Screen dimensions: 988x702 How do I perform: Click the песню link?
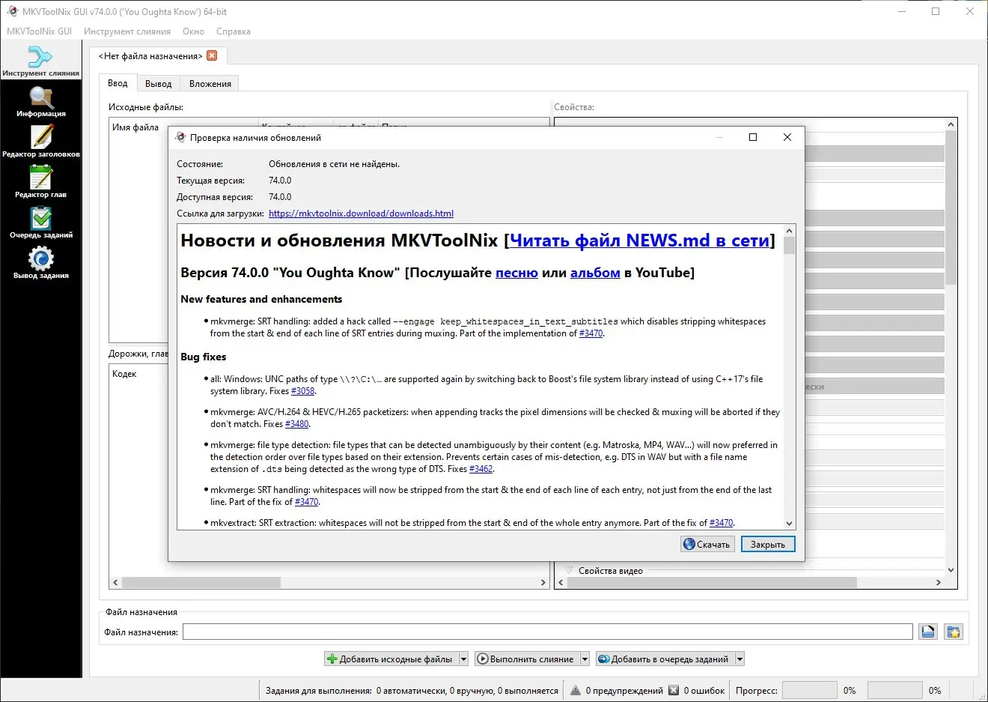[x=516, y=273]
